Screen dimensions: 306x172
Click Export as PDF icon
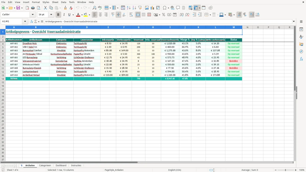tap(27, 8)
